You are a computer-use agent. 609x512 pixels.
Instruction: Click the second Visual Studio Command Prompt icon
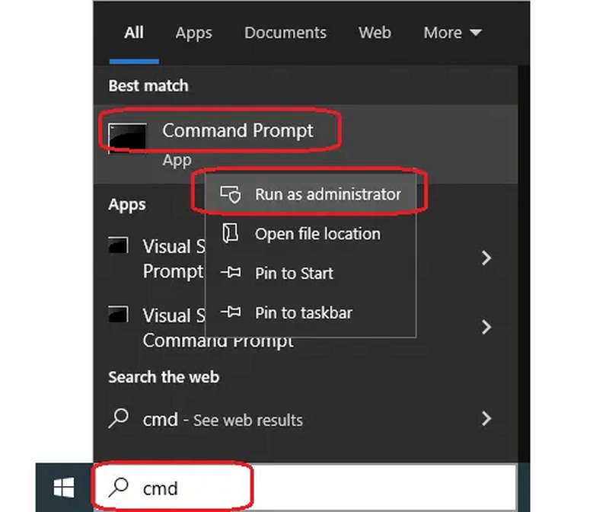pyautogui.click(x=119, y=314)
